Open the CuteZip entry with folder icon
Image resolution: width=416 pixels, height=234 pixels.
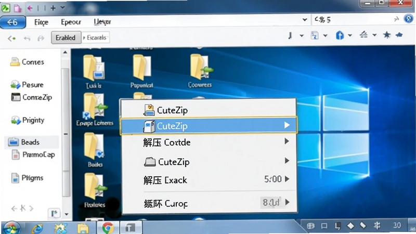pos(209,162)
